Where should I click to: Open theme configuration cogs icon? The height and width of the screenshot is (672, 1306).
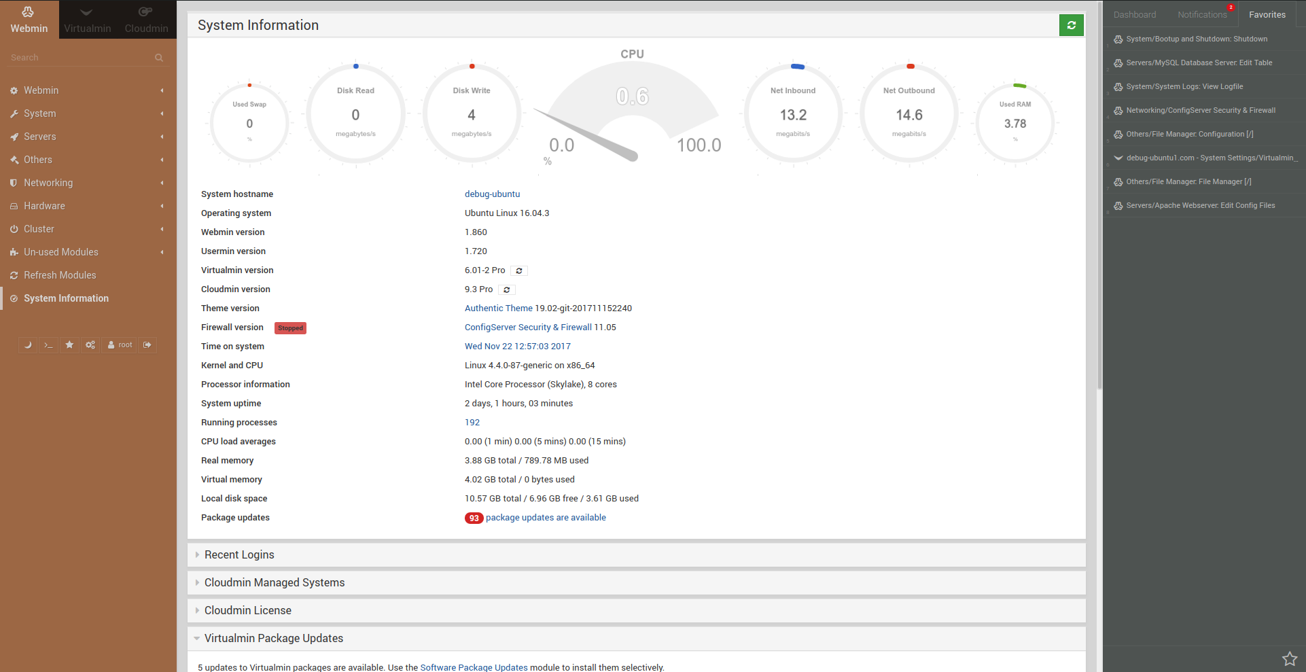(90, 345)
